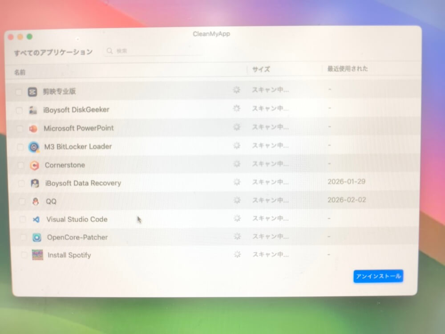Select the Cornerstone row name

point(65,165)
